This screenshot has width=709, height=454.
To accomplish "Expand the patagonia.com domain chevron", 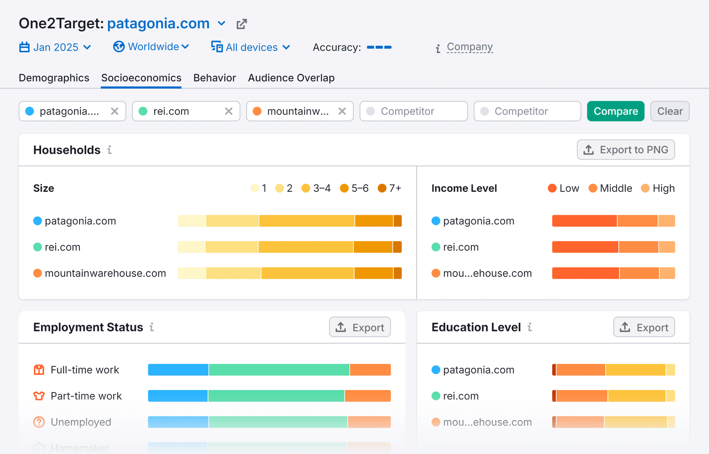I will [222, 24].
